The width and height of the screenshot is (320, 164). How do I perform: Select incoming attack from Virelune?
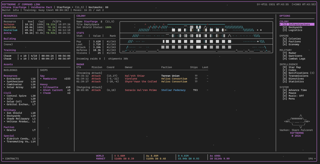[x=142, y=79]
